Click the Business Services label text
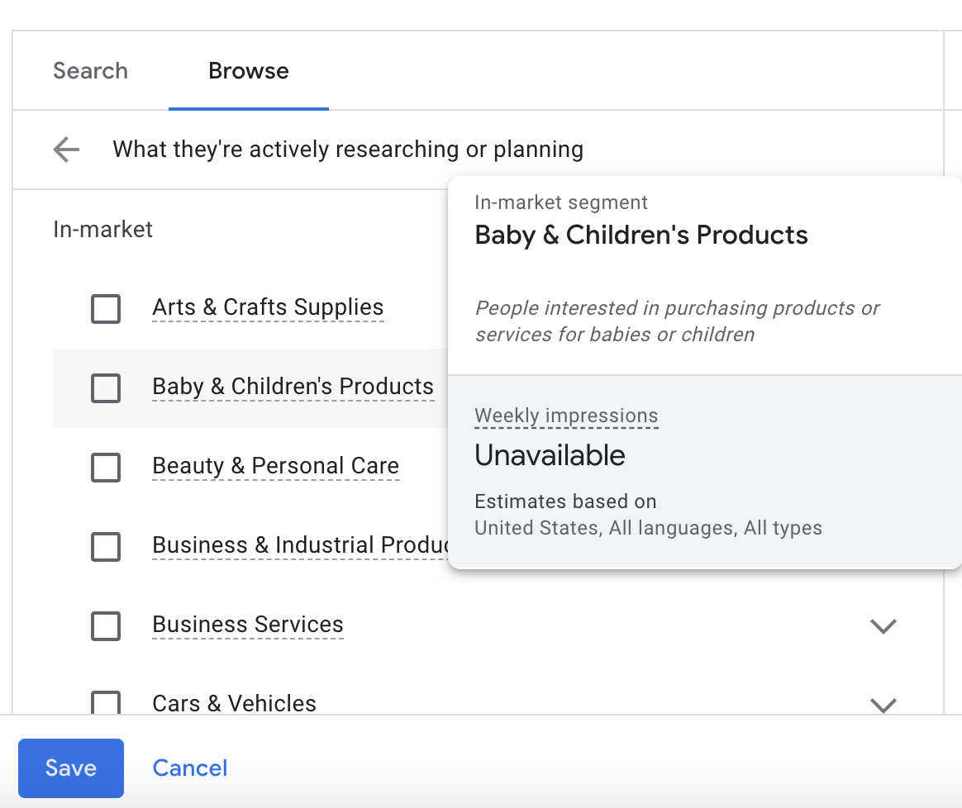The width and height of the screenshot is (962, 808). pos(247,625)
